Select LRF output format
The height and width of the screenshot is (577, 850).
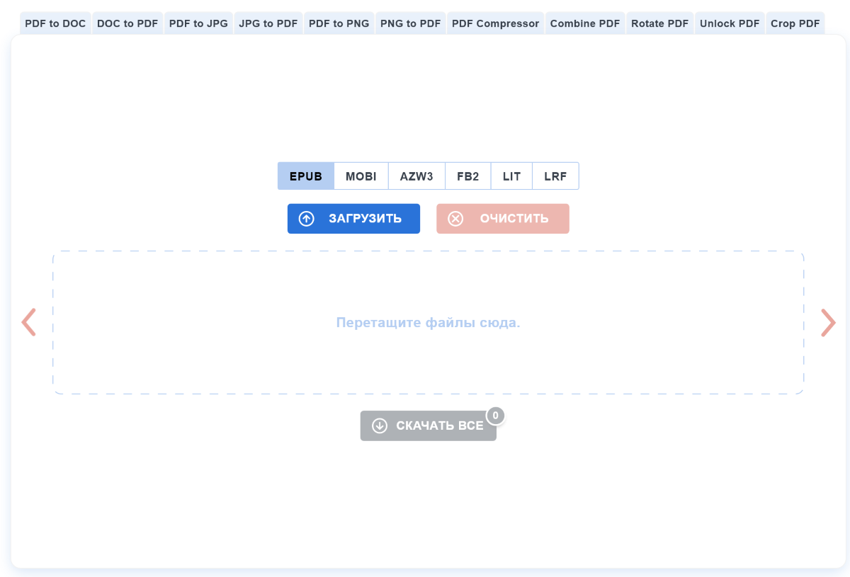(x=556, y=176)
